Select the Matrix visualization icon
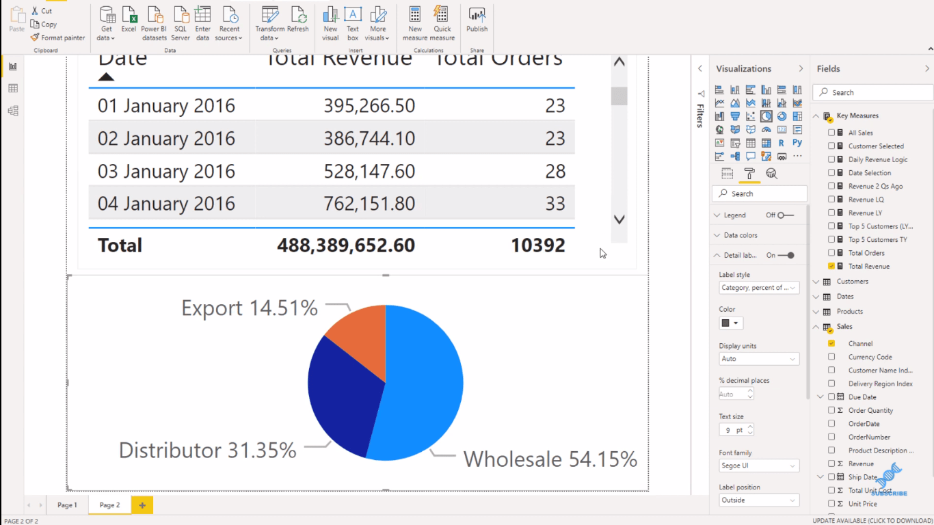This screenshot has height=525, width=934. 766,143
